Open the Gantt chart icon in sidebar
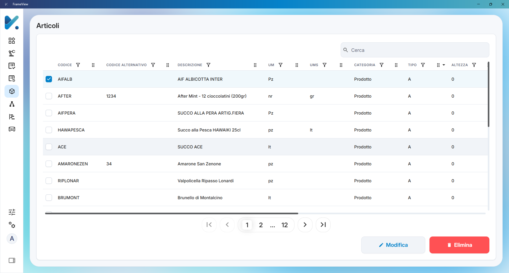Image resolution: width=509 pixels, height=273 pixels. (12, 117)
